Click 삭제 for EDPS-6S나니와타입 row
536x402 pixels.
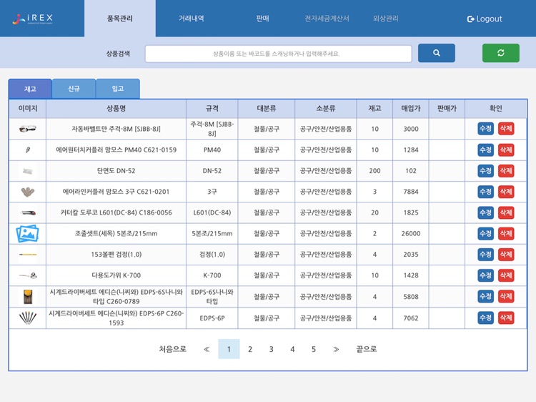(x=506, y=296)
